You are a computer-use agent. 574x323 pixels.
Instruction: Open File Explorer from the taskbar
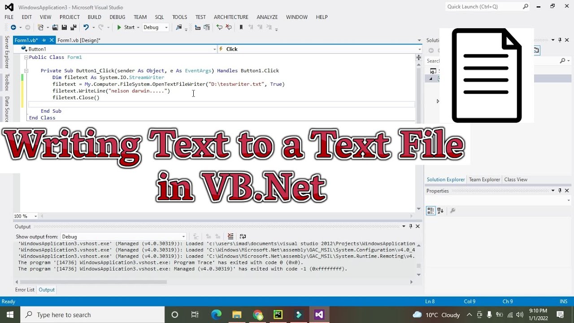coord(237,314)
